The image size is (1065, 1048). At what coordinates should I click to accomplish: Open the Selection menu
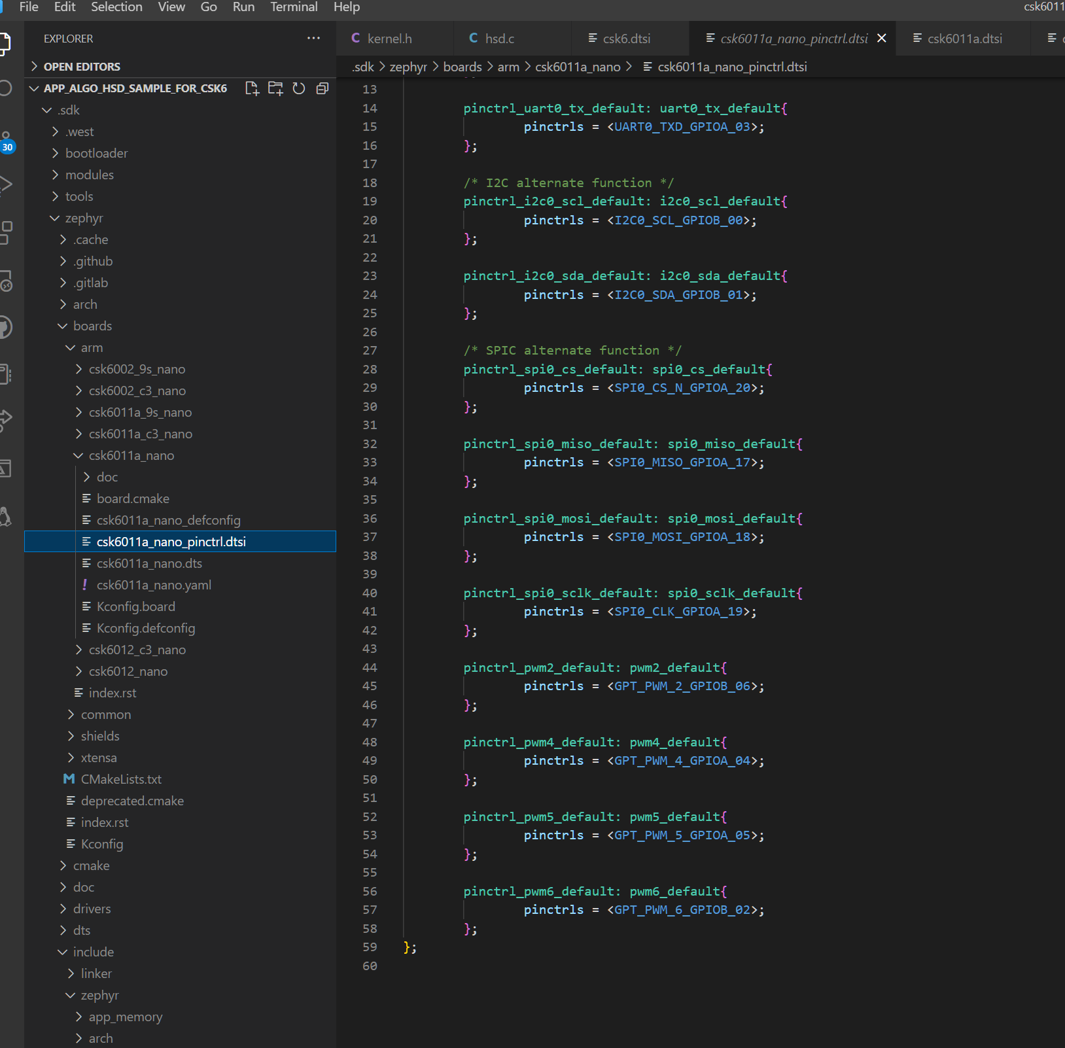tap(116, 7)
